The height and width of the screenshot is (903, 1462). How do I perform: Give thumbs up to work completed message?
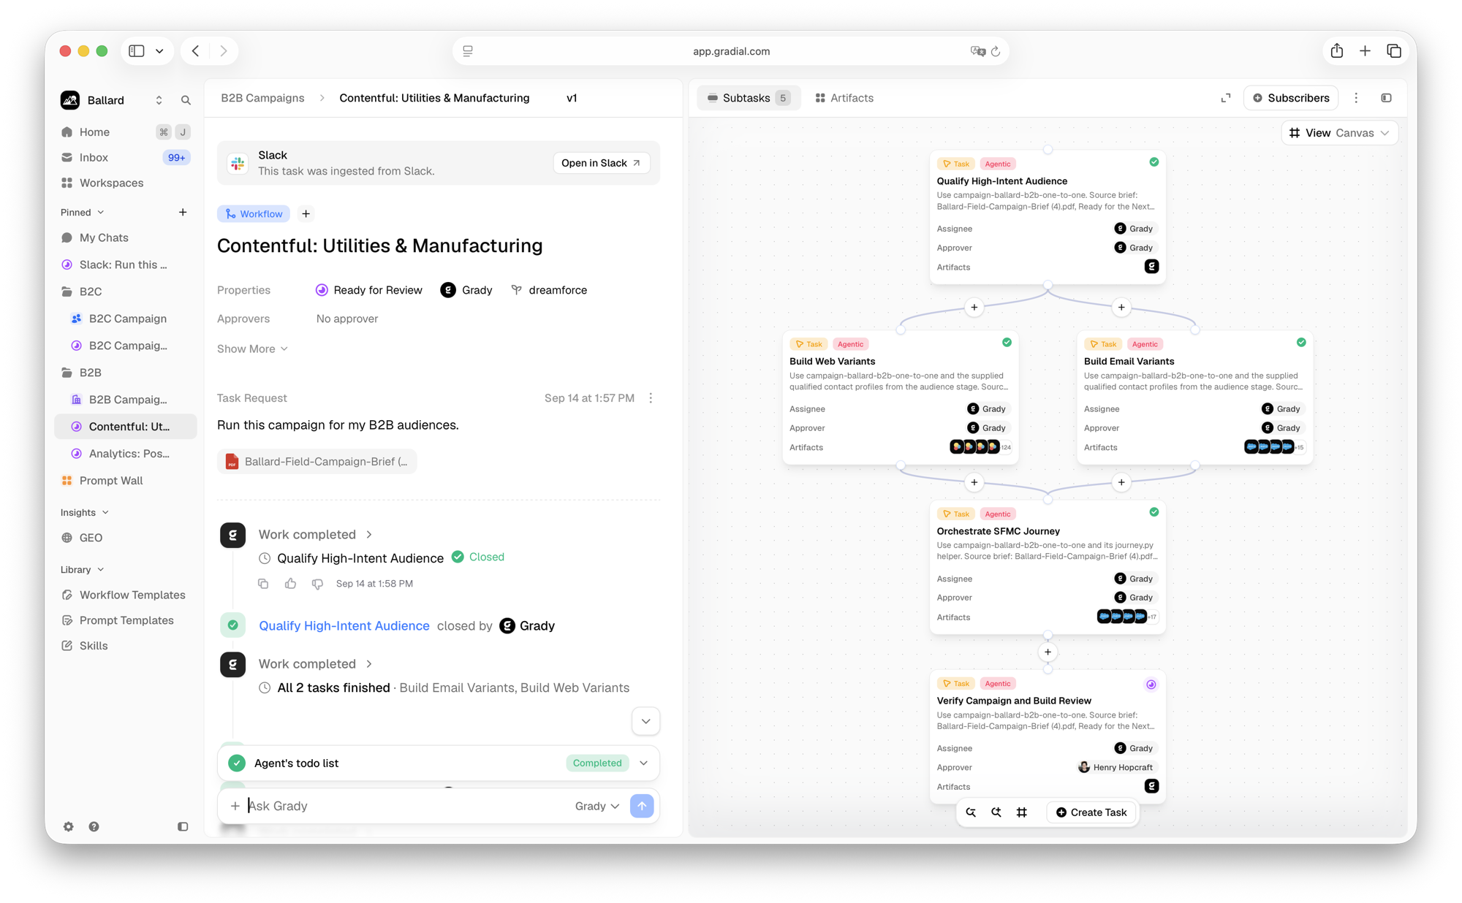(x=290, y=584)
